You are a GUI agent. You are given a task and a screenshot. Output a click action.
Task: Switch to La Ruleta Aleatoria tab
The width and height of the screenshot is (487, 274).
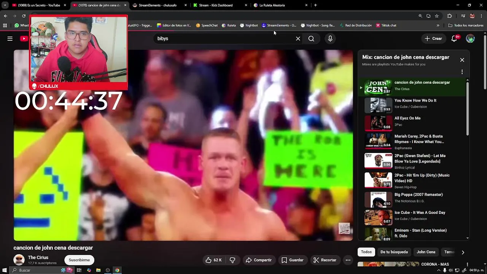(x=280, y=5)
